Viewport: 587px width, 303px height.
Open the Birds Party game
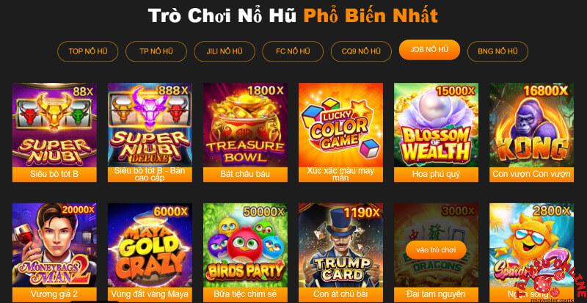click(245, 245)
